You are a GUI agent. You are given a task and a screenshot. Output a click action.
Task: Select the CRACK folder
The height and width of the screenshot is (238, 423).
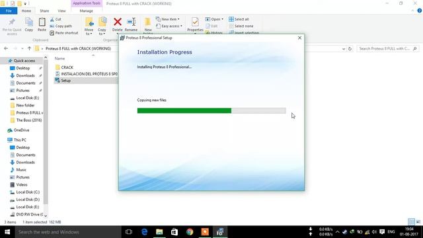click(67, 67)
